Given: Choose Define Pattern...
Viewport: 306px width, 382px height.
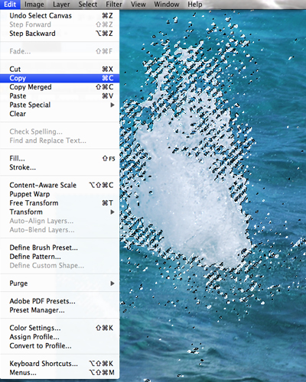Looking at the screenshot, I should [60, 257].
